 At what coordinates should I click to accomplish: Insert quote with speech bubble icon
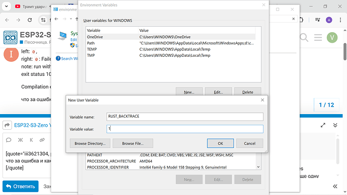tap(9, 140)
